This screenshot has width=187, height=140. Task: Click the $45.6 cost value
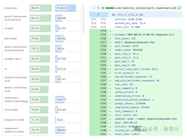point(61,49)
